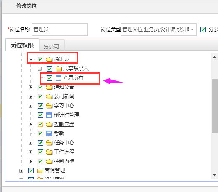
Task: Click the 考勤 table icon
Action: click(x=49, y=133)
